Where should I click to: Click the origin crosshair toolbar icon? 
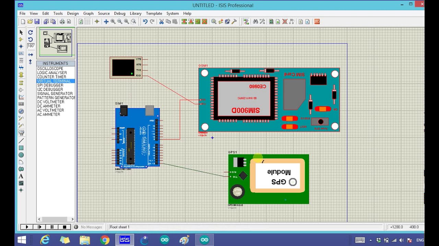[x=97, y=22]
